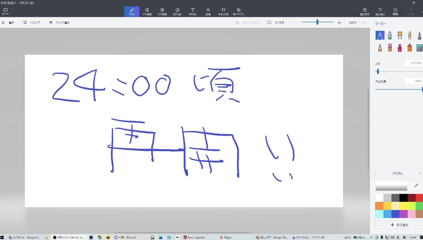The height and width of the screenshot is (240, 423).
Task: Show hidden system tray icons
Action: pyautogui.click(x=371, y=237)
